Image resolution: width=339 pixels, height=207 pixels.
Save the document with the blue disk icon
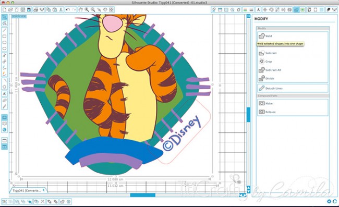point(29,10)
